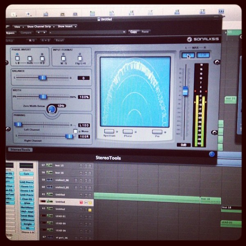Toggle the L phase invert switch

17,58
